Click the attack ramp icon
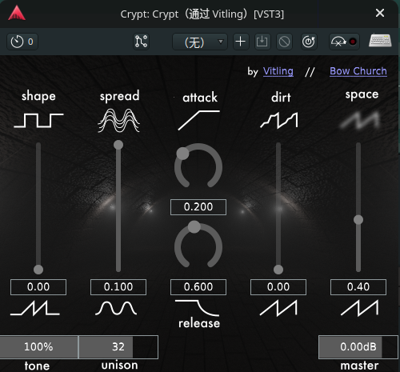 click(x=199, y=120)
